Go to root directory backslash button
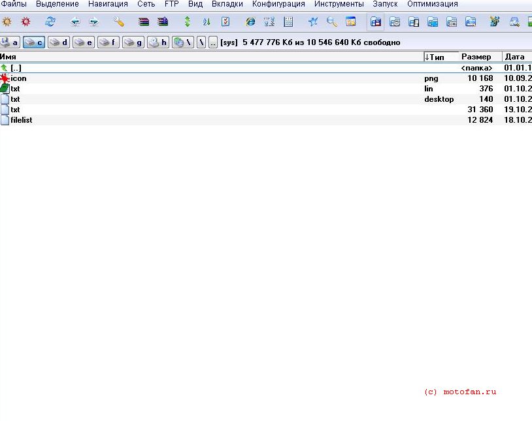The image size is (532, 421). (201, 42)
